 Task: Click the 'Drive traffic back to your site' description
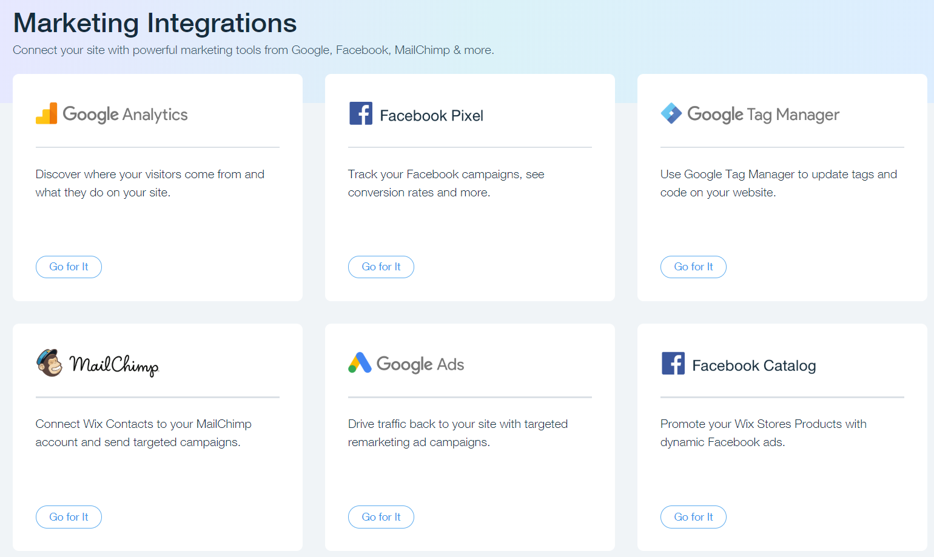[x=457, y=433]
